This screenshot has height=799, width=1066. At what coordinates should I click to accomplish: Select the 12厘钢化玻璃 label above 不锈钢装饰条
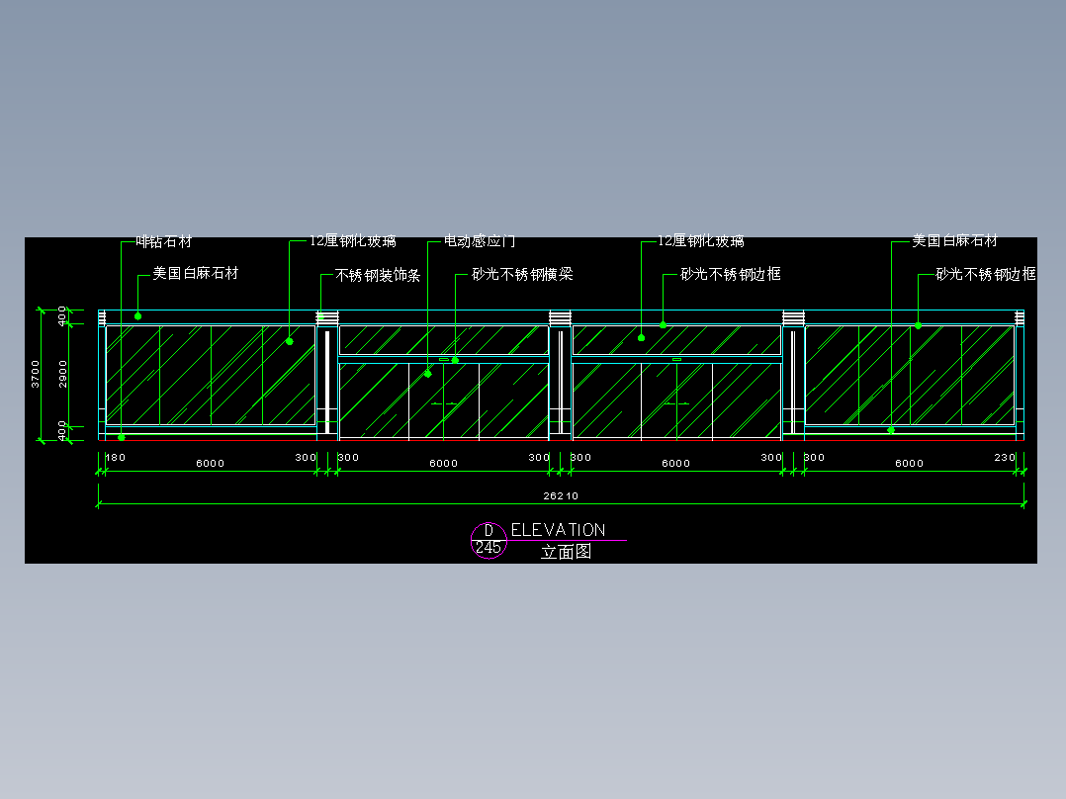(x=353, y=240)
